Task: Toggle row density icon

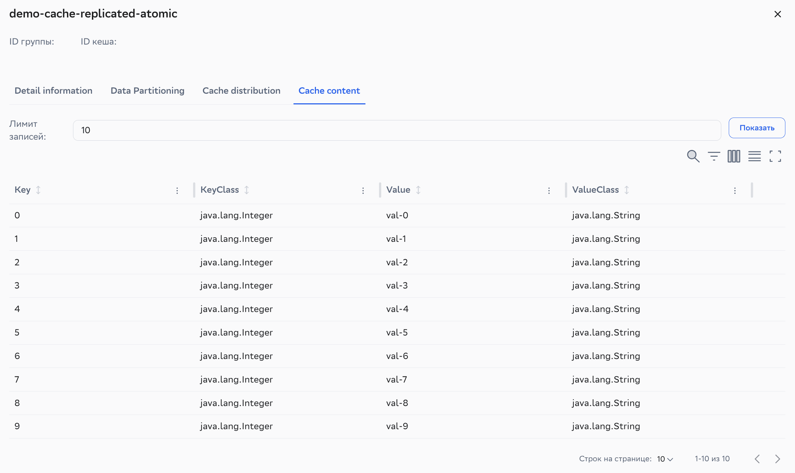Action: tap(754, 156)
